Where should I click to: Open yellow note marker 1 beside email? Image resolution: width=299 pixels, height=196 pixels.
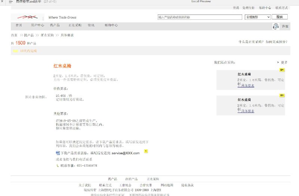(x=146, y=151)
